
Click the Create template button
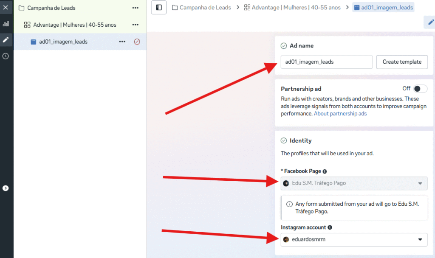click(x=402, y=62)
